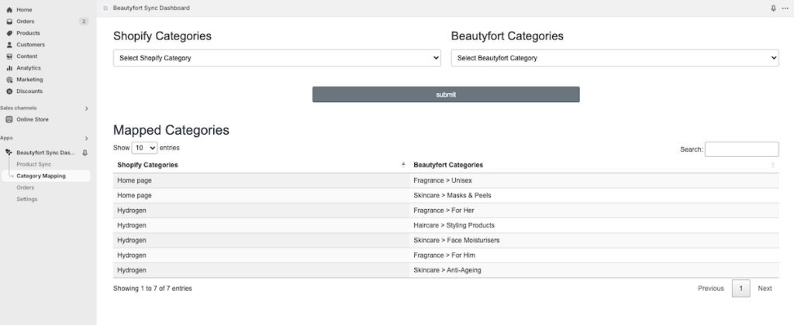This screenshot has height=325, width=794.
Task: Click the Fragrance > For Her cell
Action: (594, 210)
